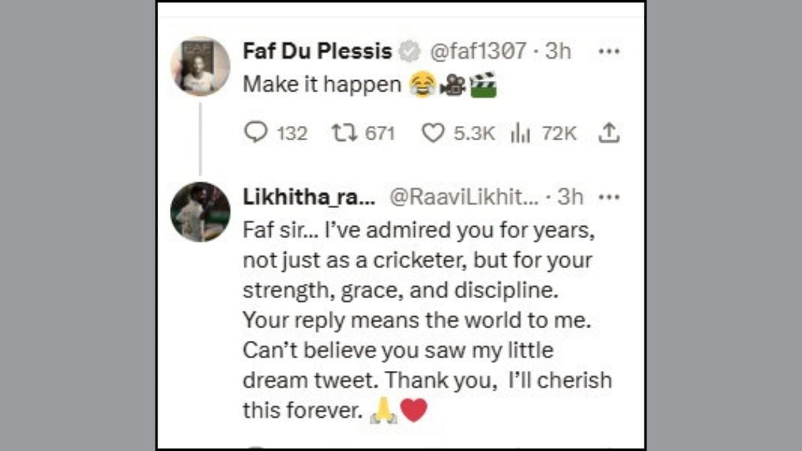This screenshot has width=802, height=451.
Task: Click the 132 replies count
Action: tap(292, 133)
